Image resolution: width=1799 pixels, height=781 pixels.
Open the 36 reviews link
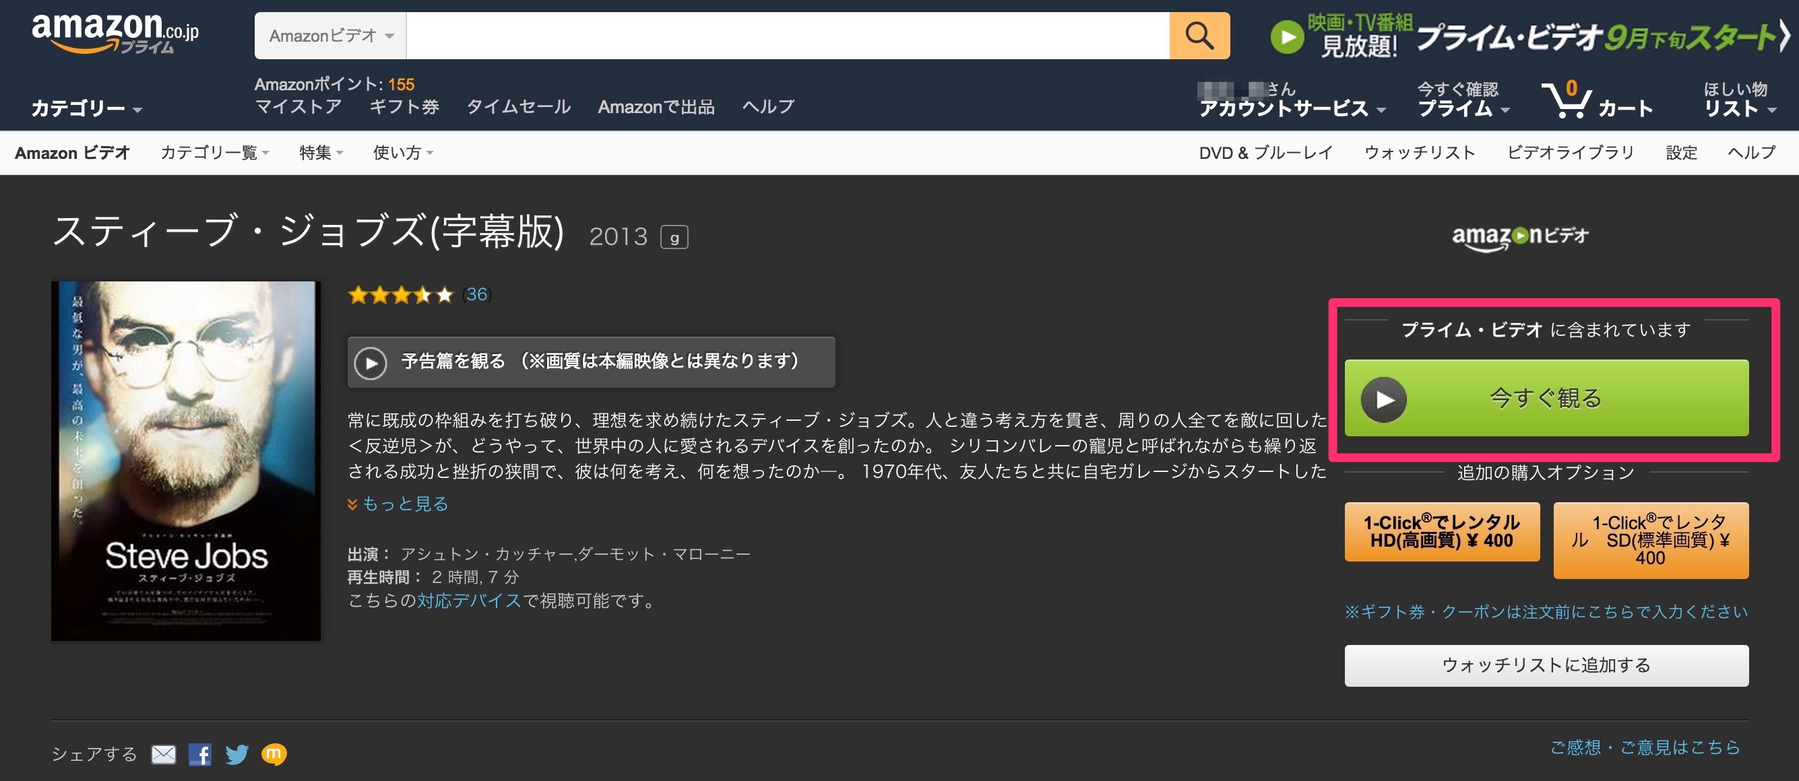pos(476,295)
